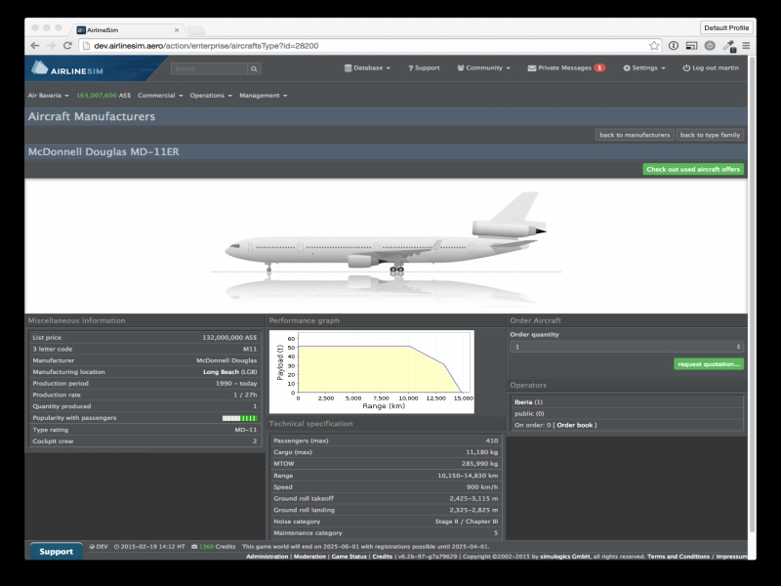This screenshot has width=781, height=586.
Task: Open the Management menu
Action: pyautogui.click(x=263, y=95)
